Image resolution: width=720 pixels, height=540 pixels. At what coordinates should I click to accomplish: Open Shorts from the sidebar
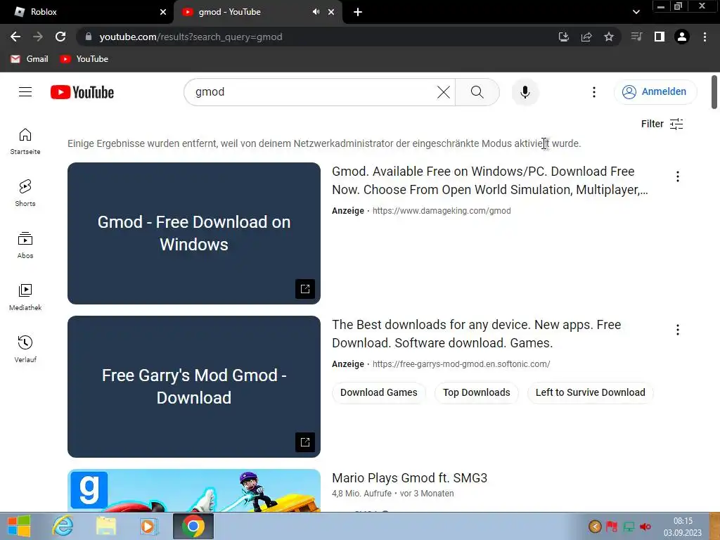pos(25,193)
